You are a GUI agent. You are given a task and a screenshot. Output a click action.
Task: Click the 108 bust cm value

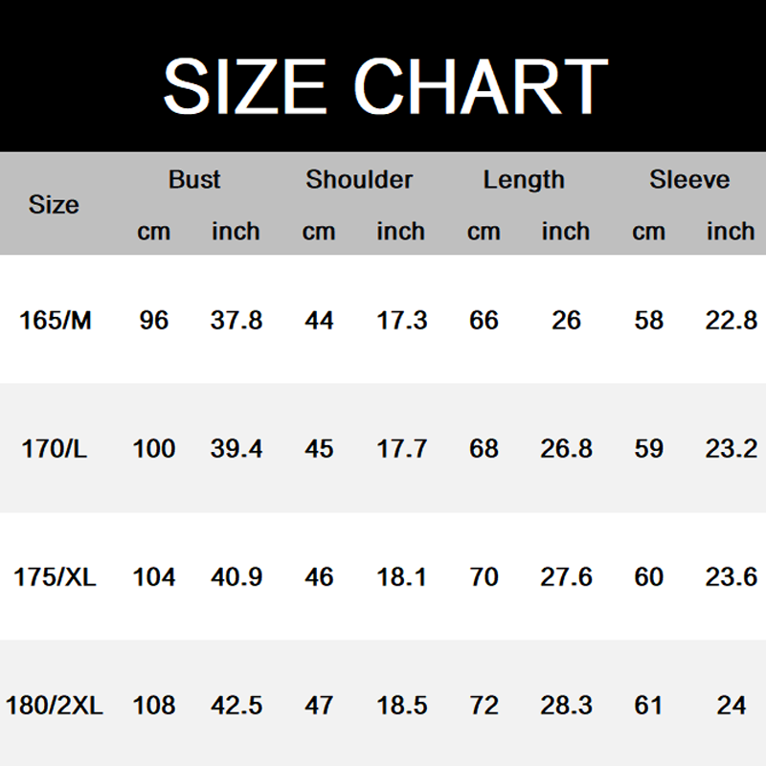click(x=154, y=707)
